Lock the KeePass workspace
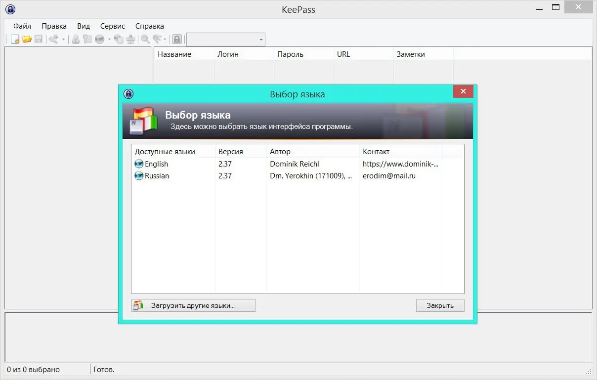This screenshot has height=380, width=597. pos(177,39)
